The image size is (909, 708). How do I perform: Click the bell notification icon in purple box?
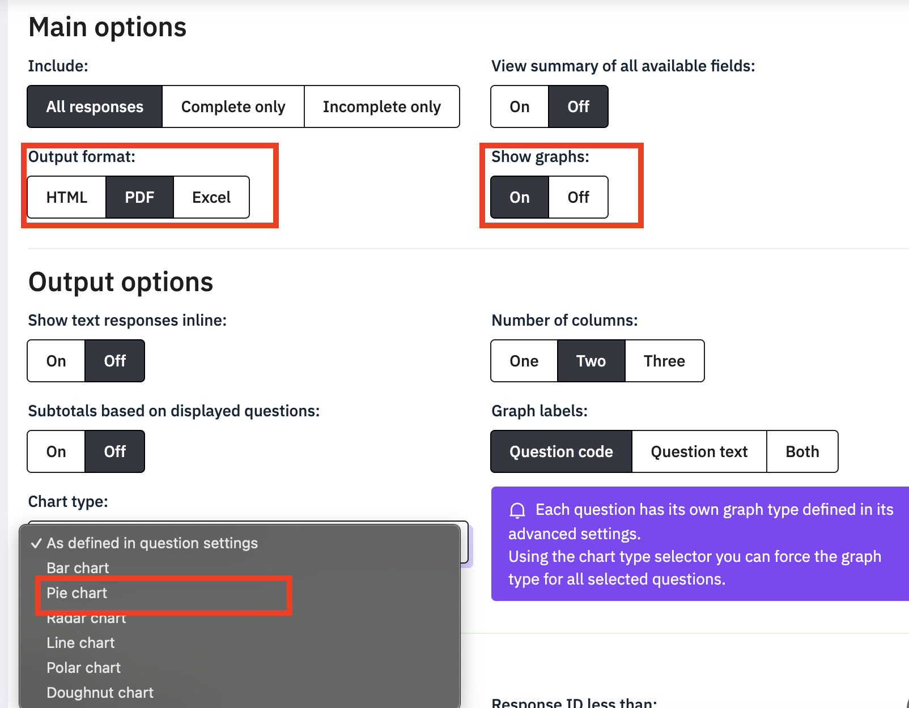click(x=517, y=510)
